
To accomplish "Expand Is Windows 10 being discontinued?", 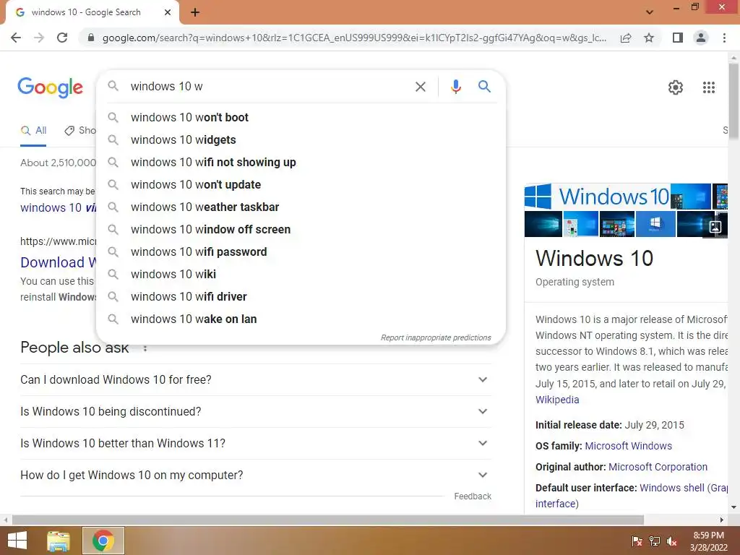I will [x=256, y=411].
